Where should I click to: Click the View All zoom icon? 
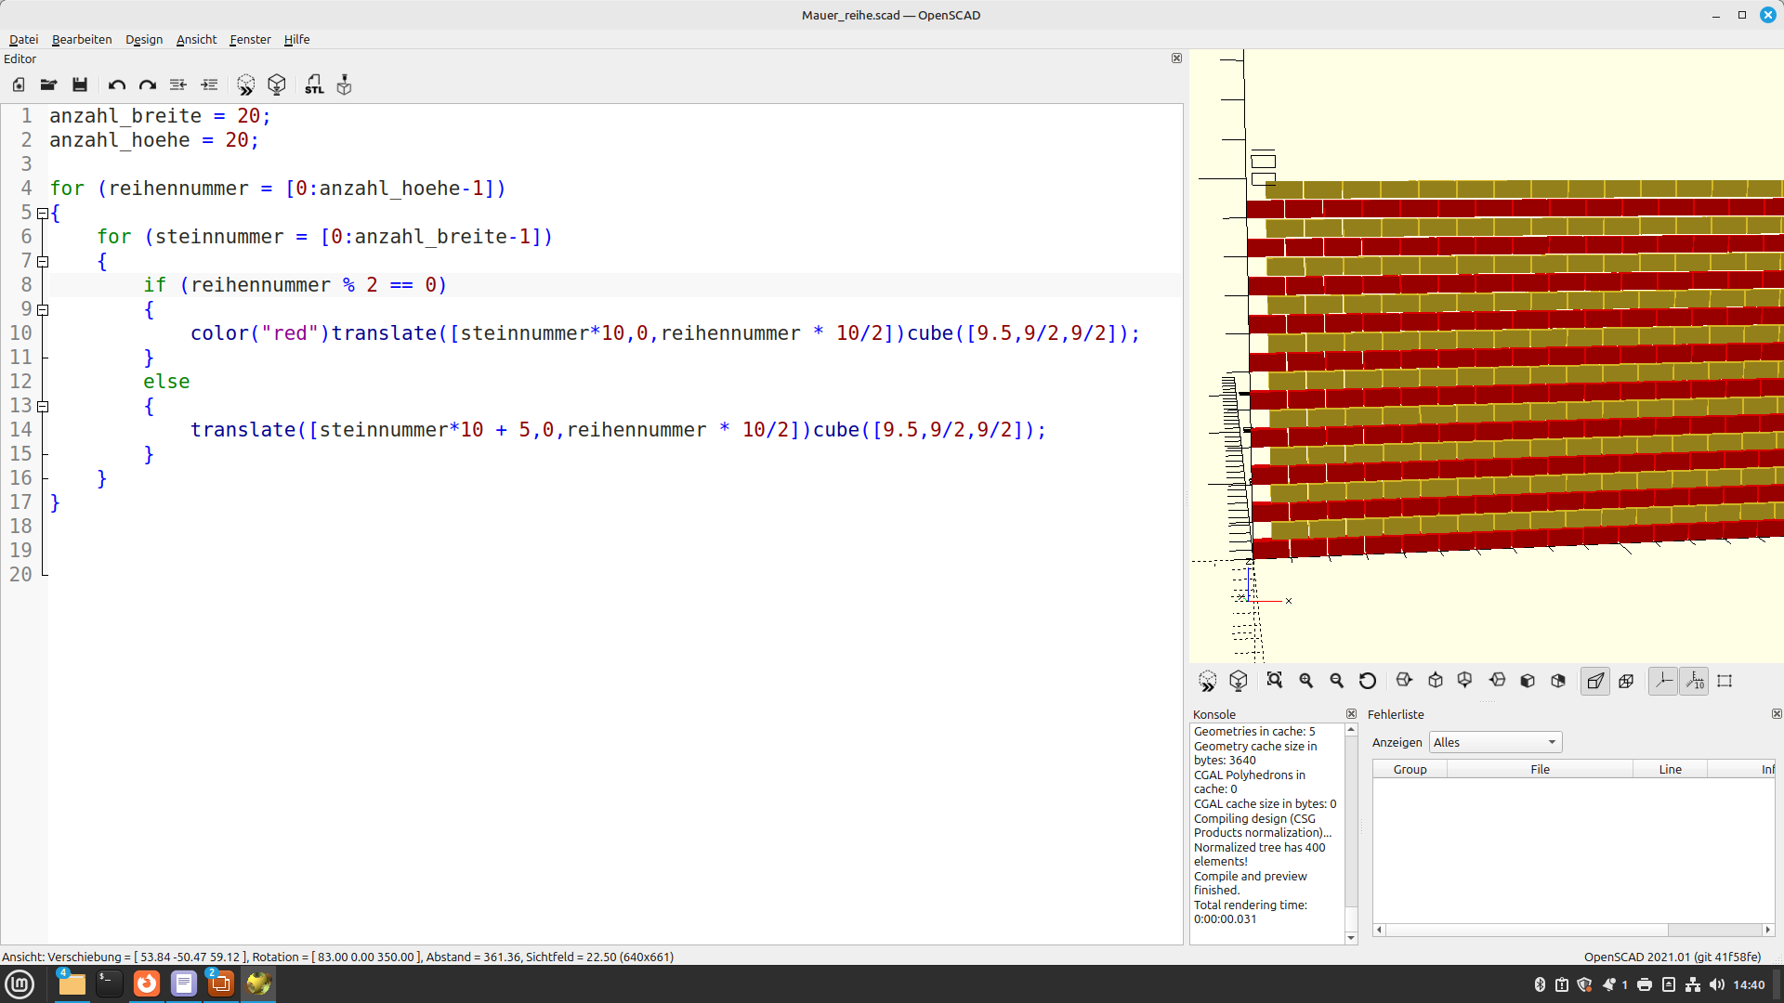(x=1275, y=681)
